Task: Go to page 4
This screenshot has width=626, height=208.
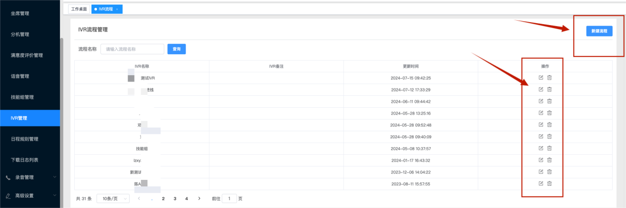Action: pos(186,198)
